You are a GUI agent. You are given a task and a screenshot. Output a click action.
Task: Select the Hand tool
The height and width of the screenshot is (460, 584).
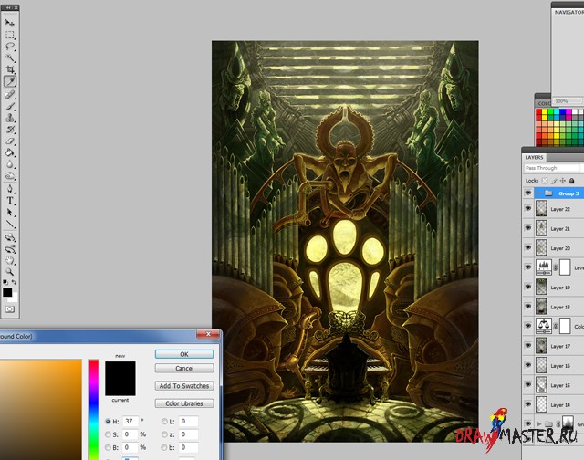[10, 260]
